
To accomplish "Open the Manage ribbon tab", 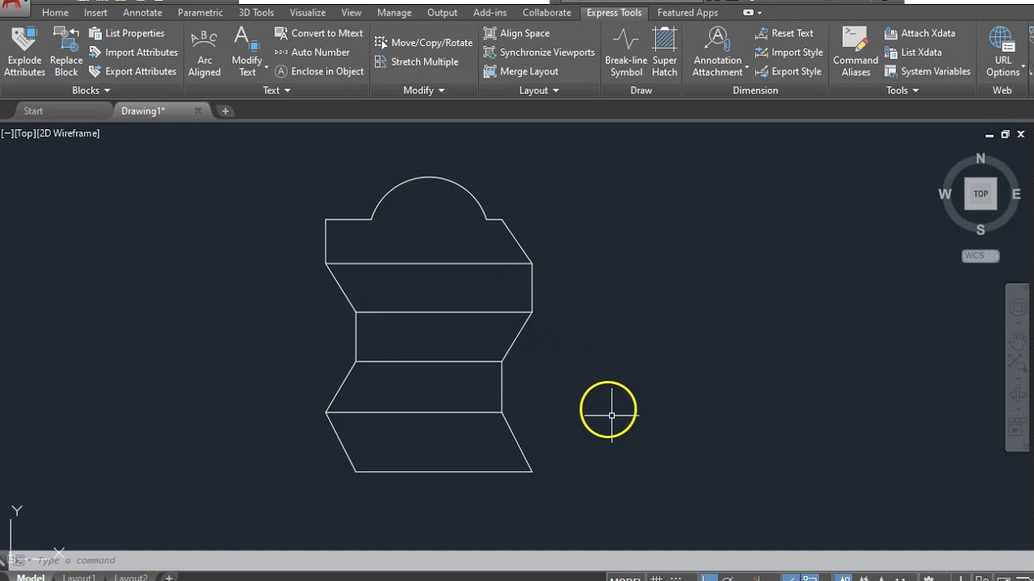I will 394,13.
